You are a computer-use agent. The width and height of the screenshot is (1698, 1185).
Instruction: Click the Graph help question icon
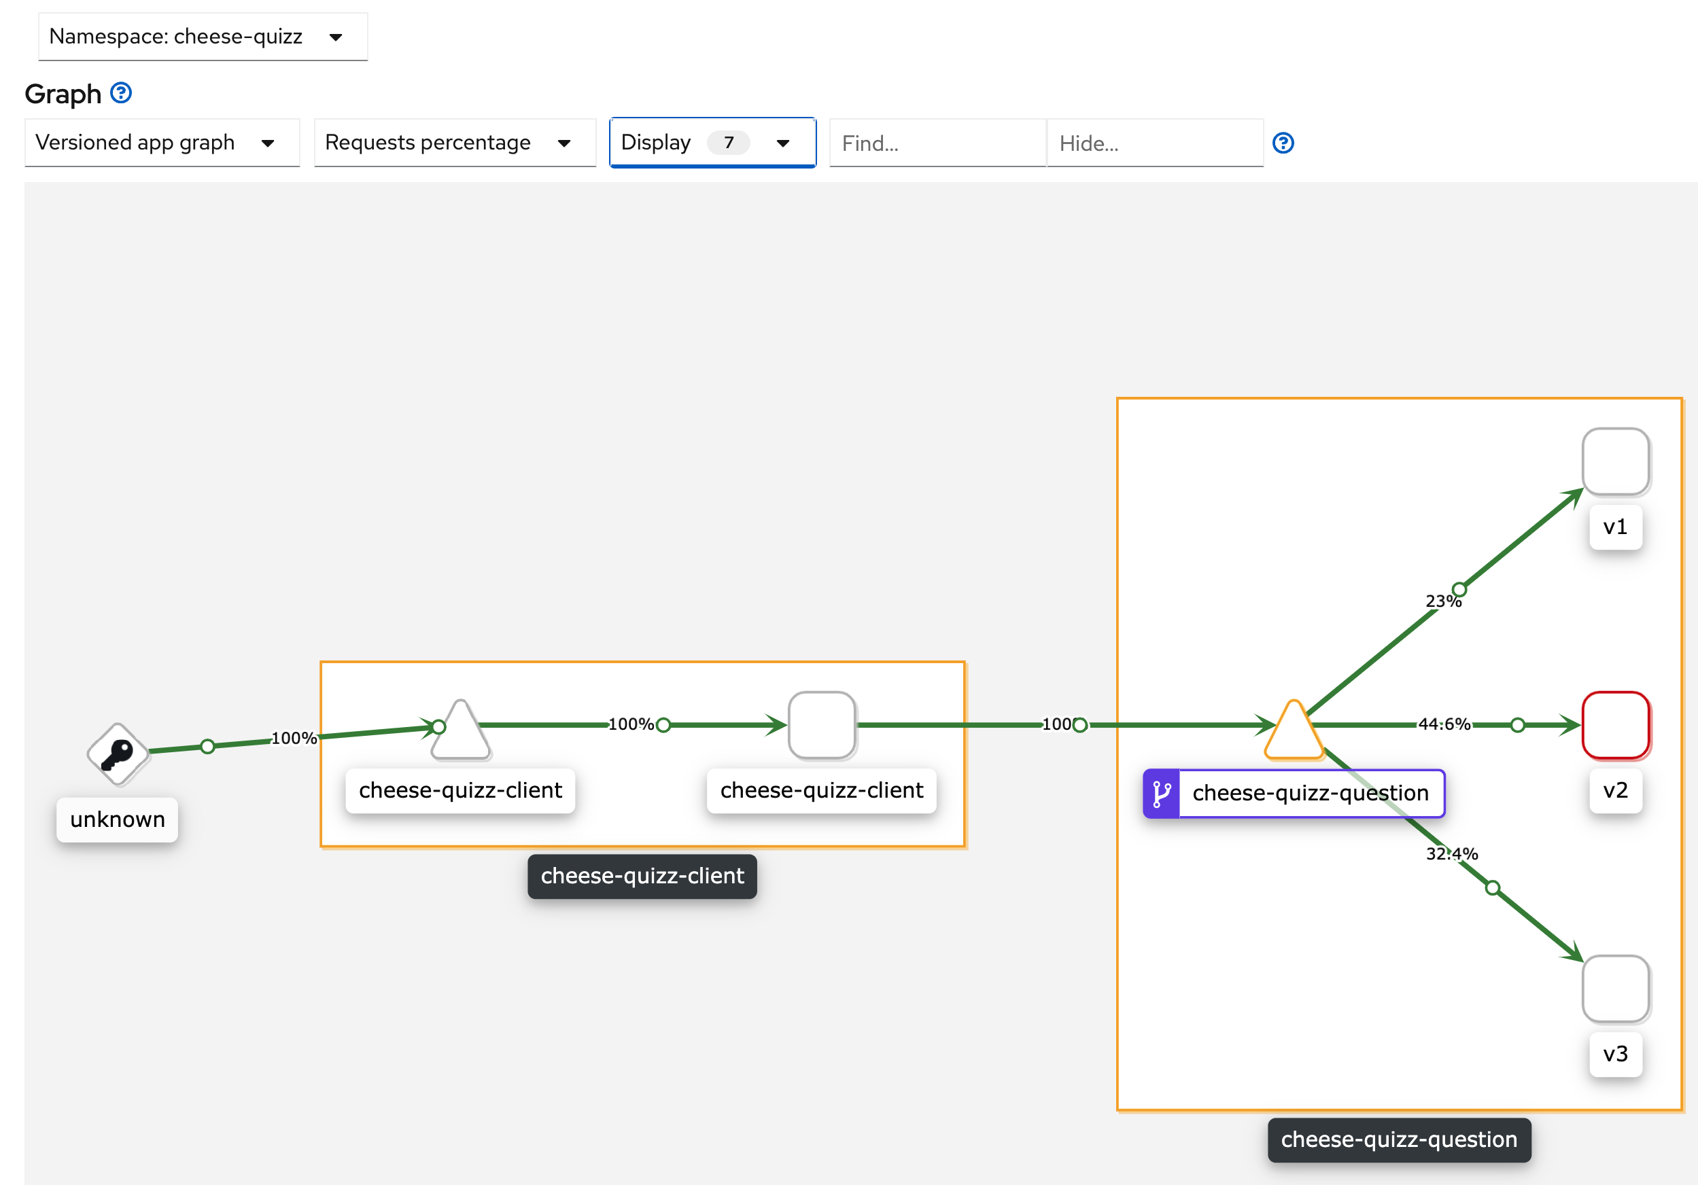[x=120, y=93]
